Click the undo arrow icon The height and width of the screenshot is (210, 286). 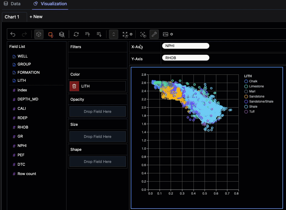point(13,34)
